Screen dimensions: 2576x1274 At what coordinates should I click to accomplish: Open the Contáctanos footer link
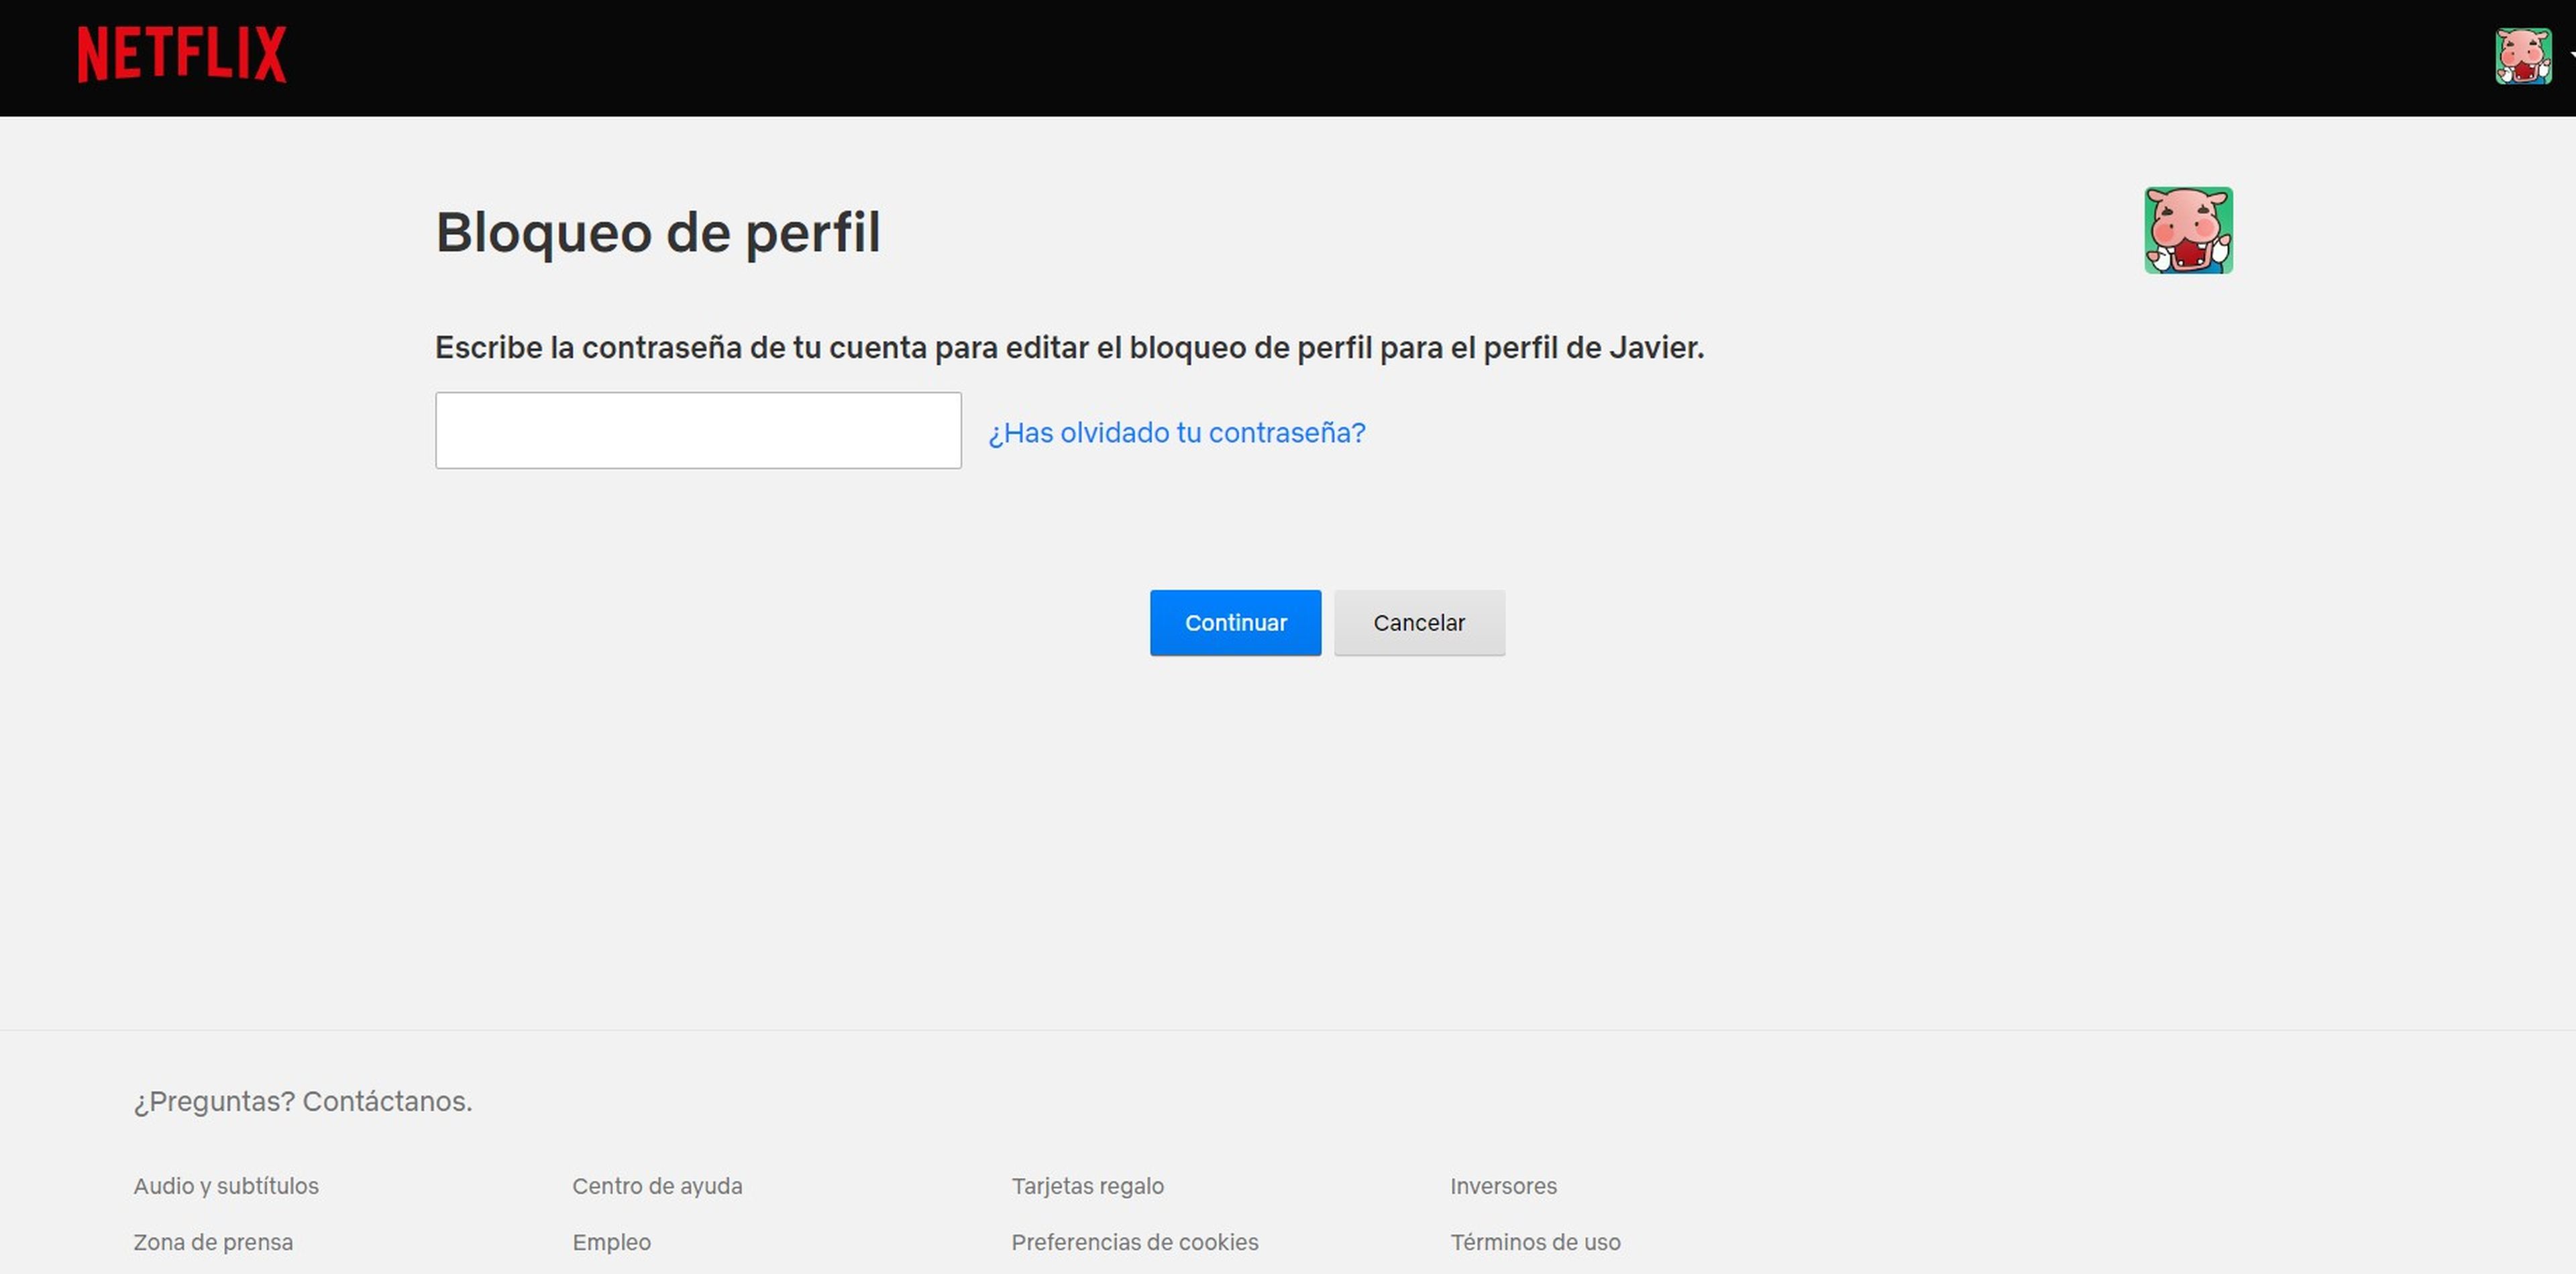click(x=387, y=1101)
